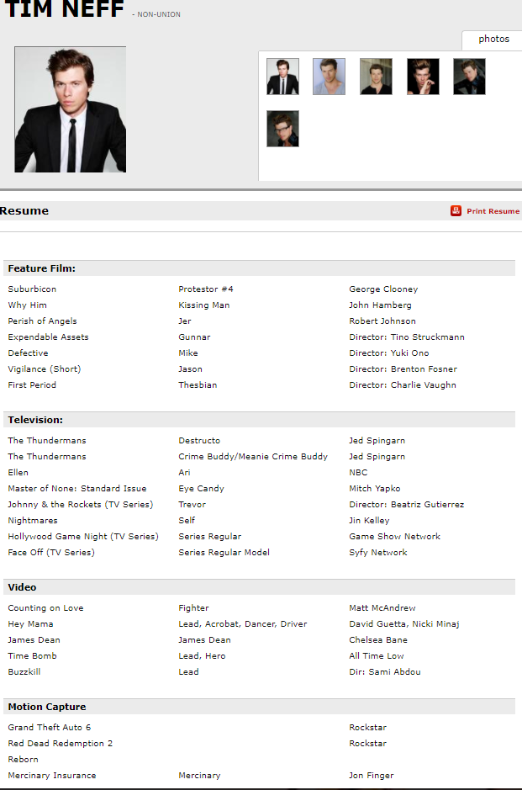The width and height of the screenshot is (522, 790).
Task: Click Counting on Love video entry
Action: pos(45,608)
